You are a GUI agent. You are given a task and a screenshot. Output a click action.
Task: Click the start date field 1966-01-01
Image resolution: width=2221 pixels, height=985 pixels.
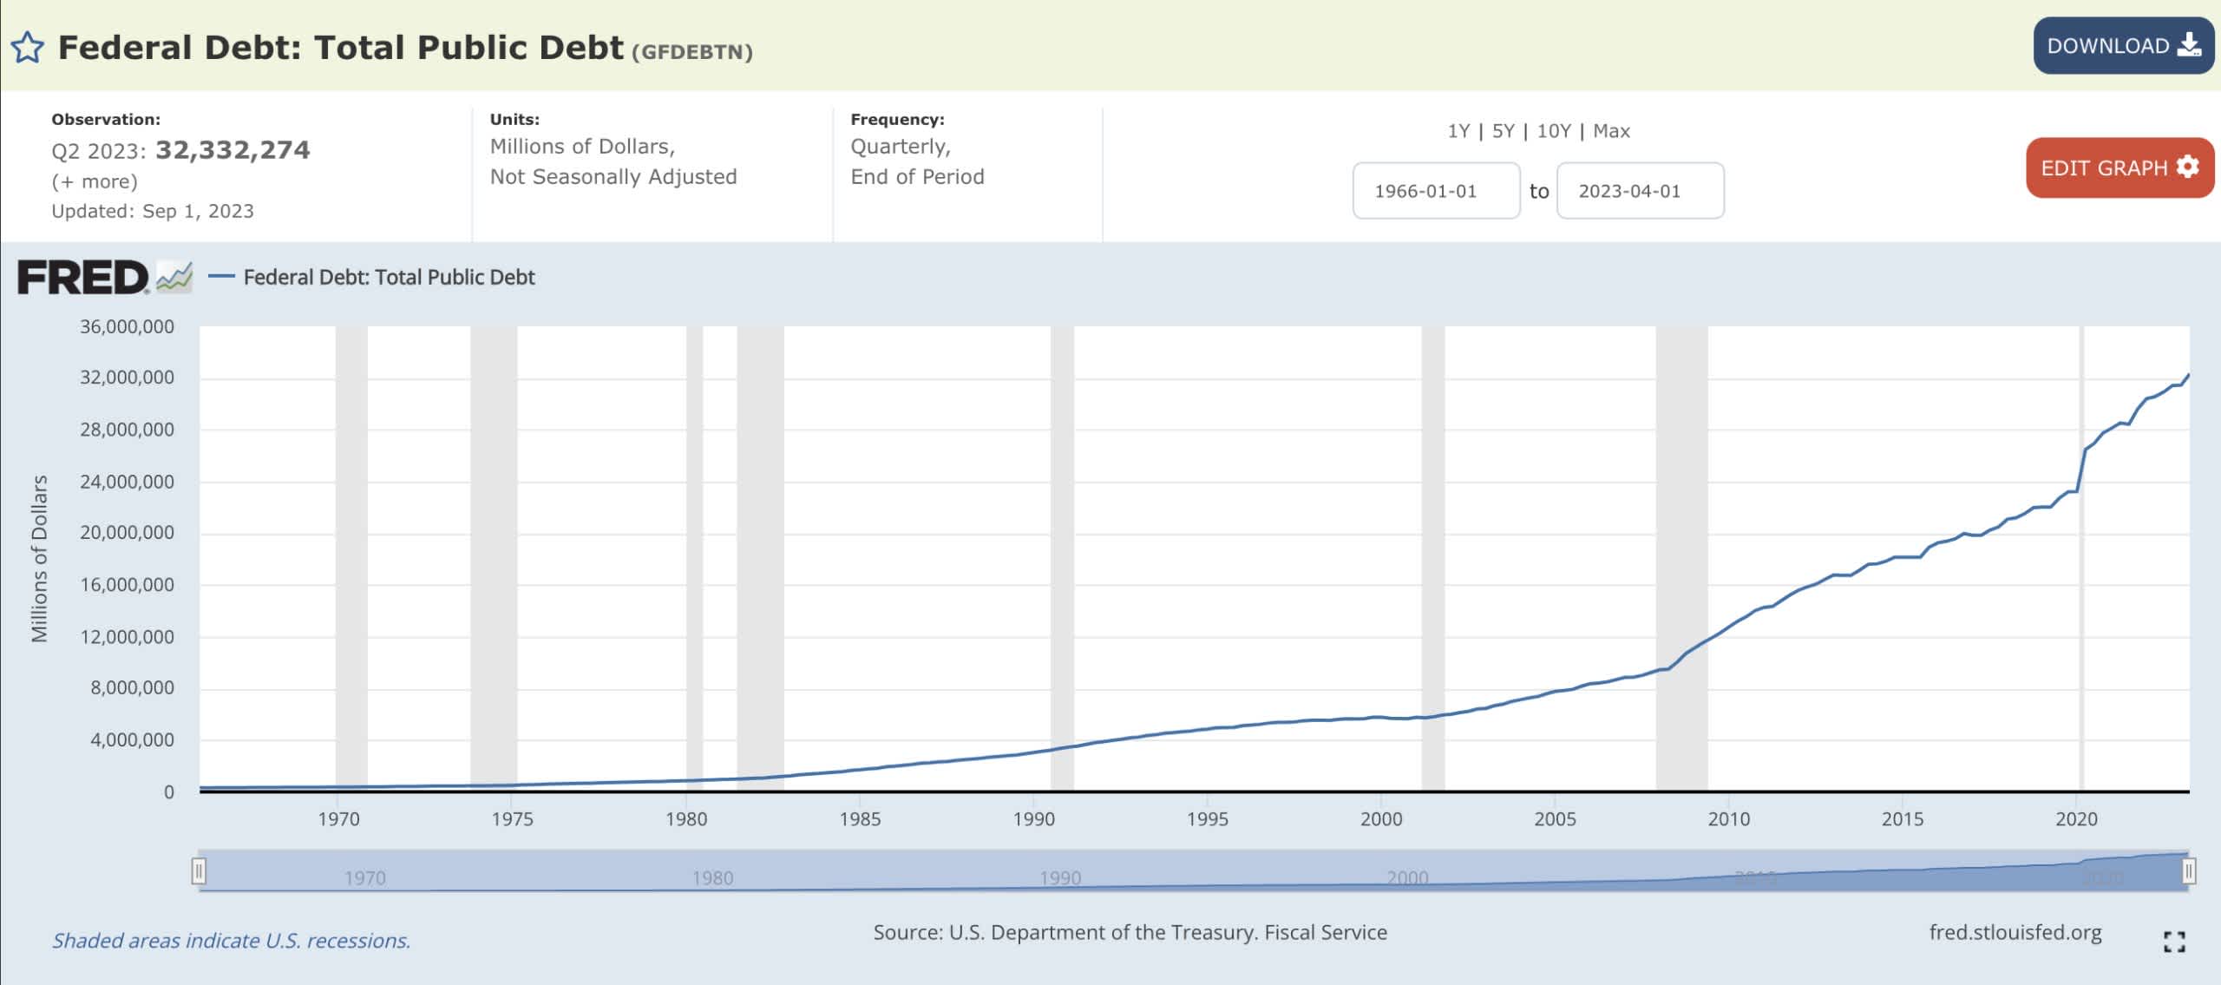point(1435,191)
